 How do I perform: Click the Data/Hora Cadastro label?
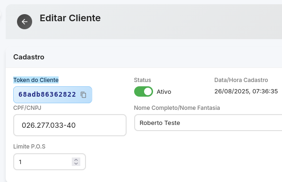coord(241,80)
